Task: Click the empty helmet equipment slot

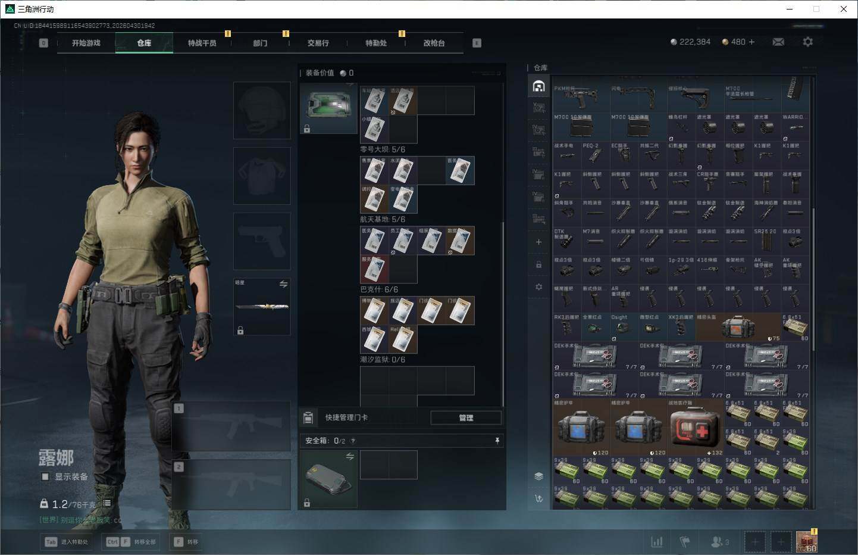Action: tap(262, 111)
